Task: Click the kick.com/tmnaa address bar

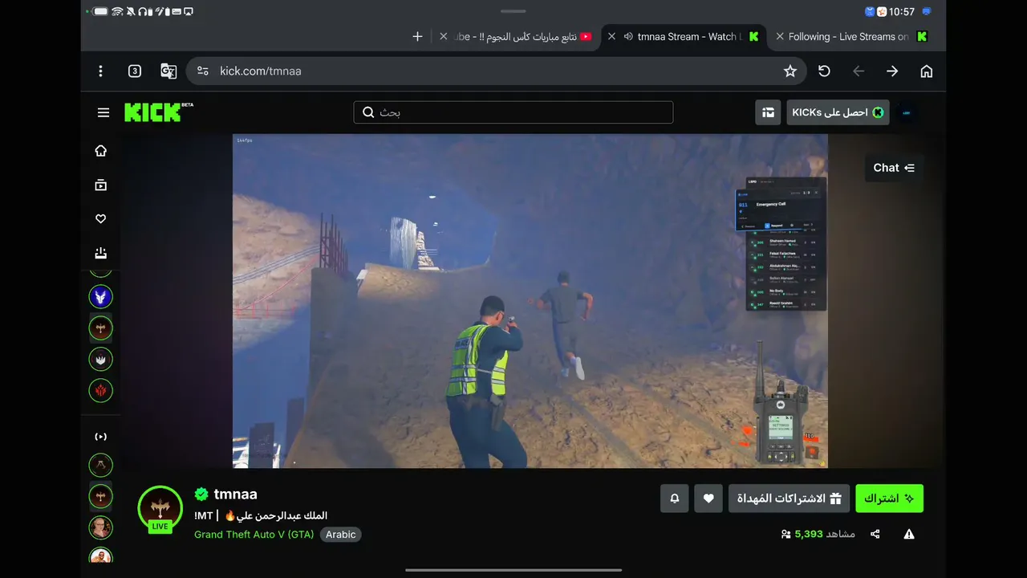Action: (497, 71)
